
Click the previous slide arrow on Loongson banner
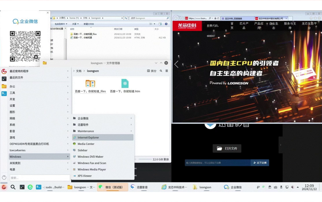tap(176, 64)
